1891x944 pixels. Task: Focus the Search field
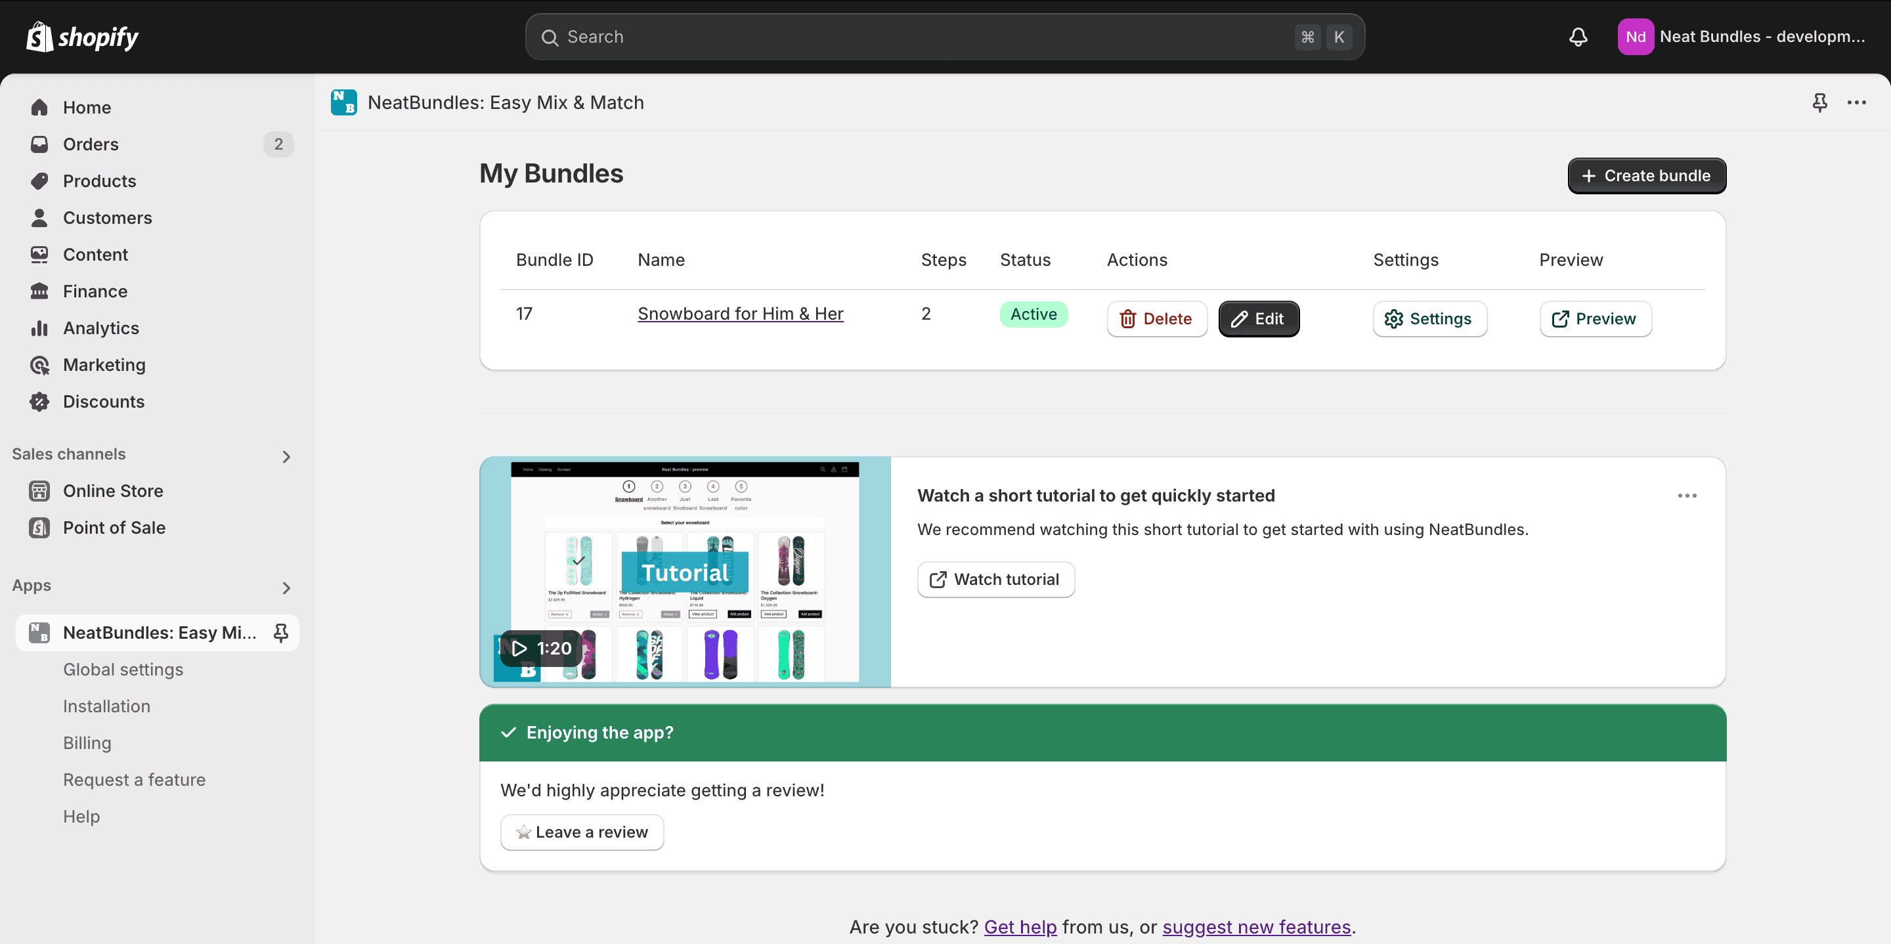click(x=945, y=37)
